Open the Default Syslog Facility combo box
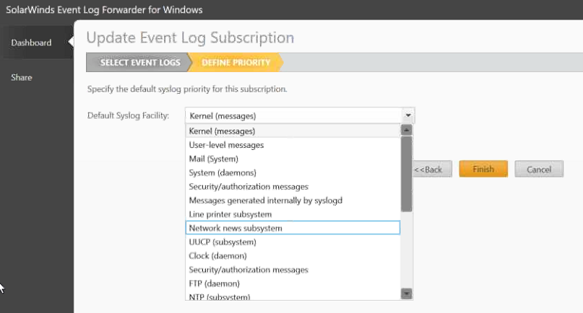 (300, 116)
